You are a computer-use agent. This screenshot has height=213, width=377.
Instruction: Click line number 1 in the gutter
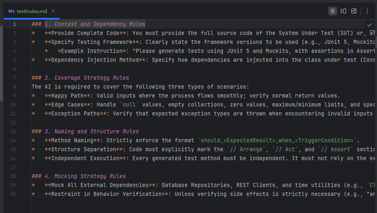[14, 24]
